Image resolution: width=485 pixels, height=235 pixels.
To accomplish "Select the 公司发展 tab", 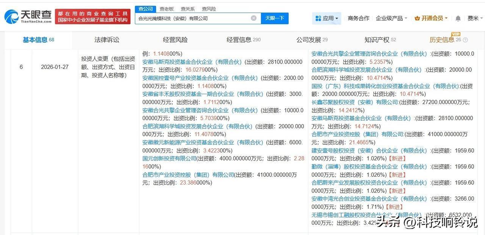I will tap(312, 40).
